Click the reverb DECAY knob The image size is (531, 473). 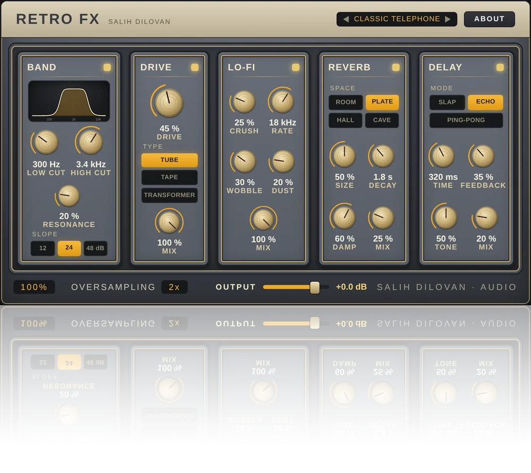click(x=383, y=156)
